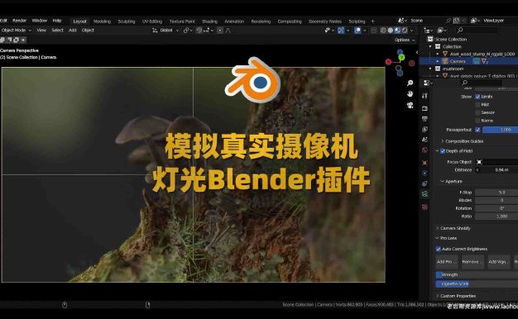The image size is (518, 319).
Task: Click the Focus Object field
Action: [496, 162]
